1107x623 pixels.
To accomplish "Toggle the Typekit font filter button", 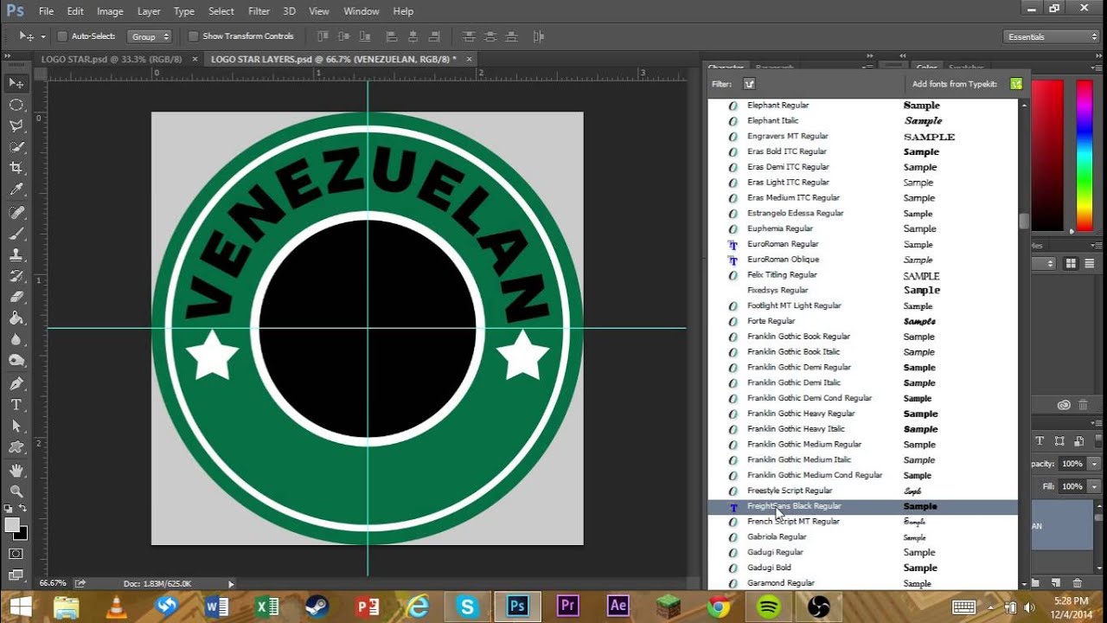I will [x=749, y=84].
